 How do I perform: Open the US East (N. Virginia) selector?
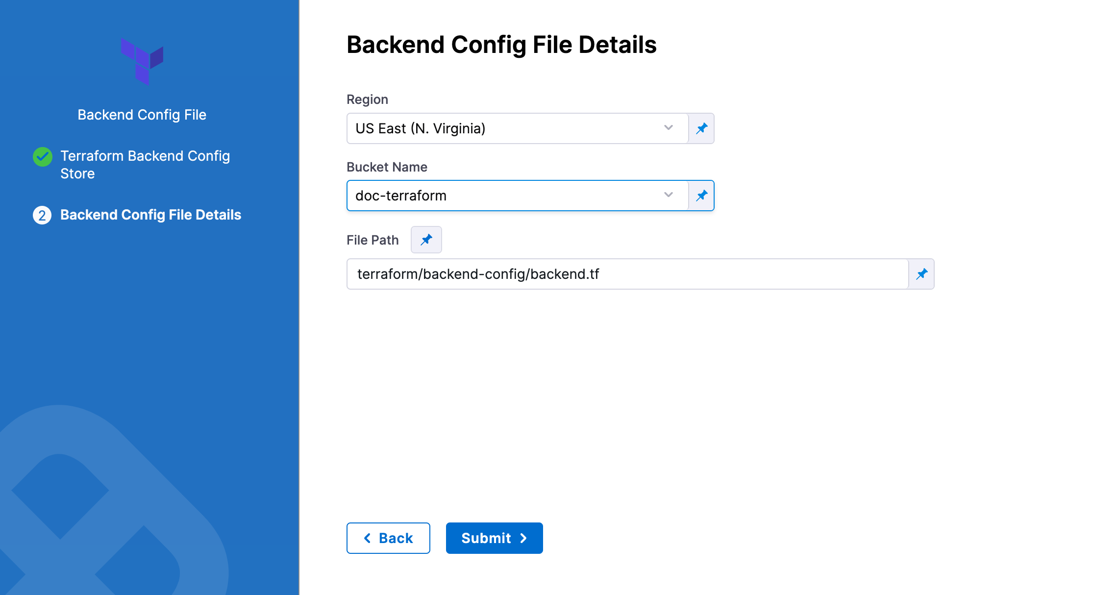point(505,128)
